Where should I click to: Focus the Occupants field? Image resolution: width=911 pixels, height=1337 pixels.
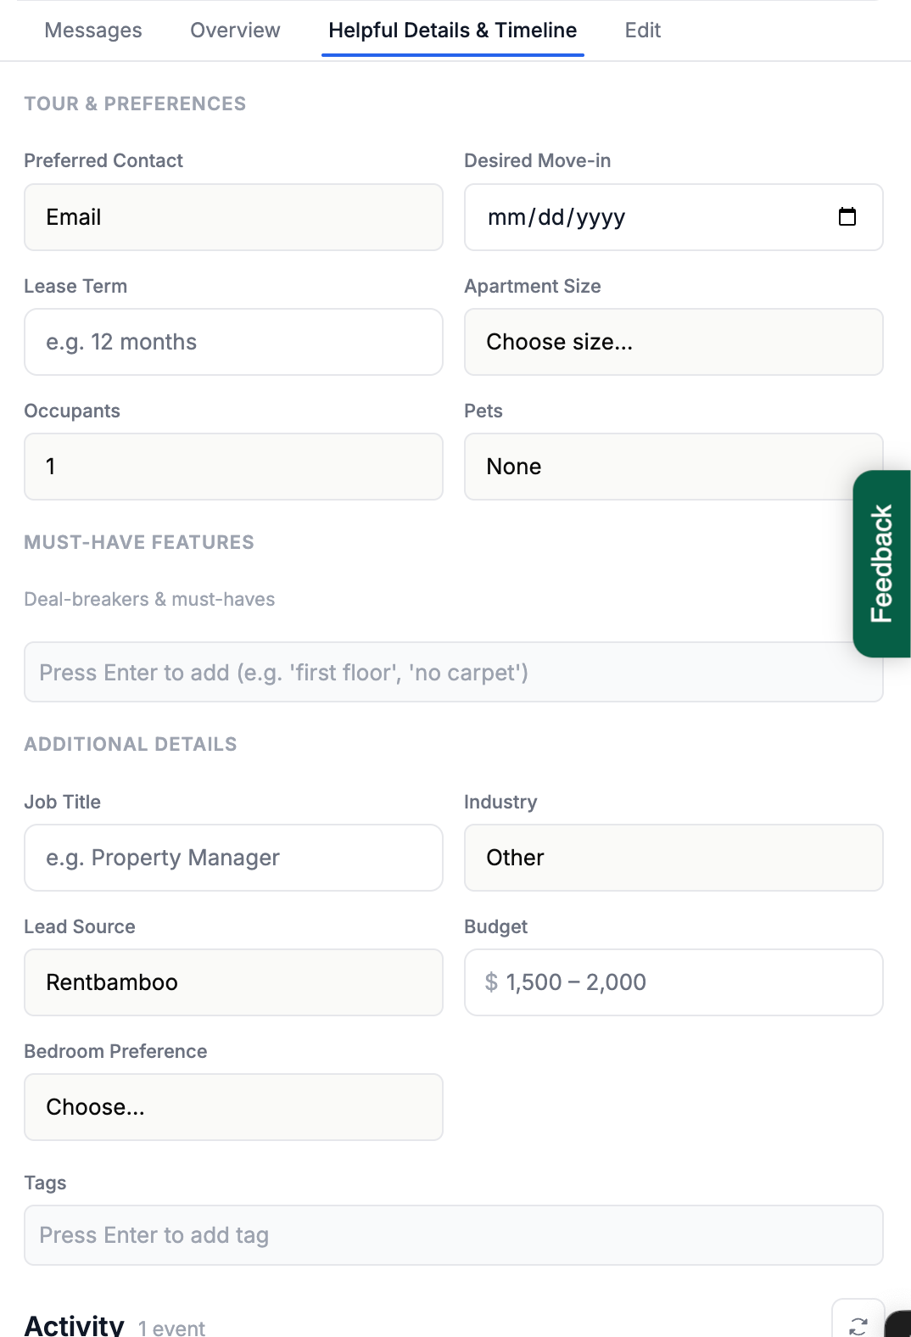233,467
